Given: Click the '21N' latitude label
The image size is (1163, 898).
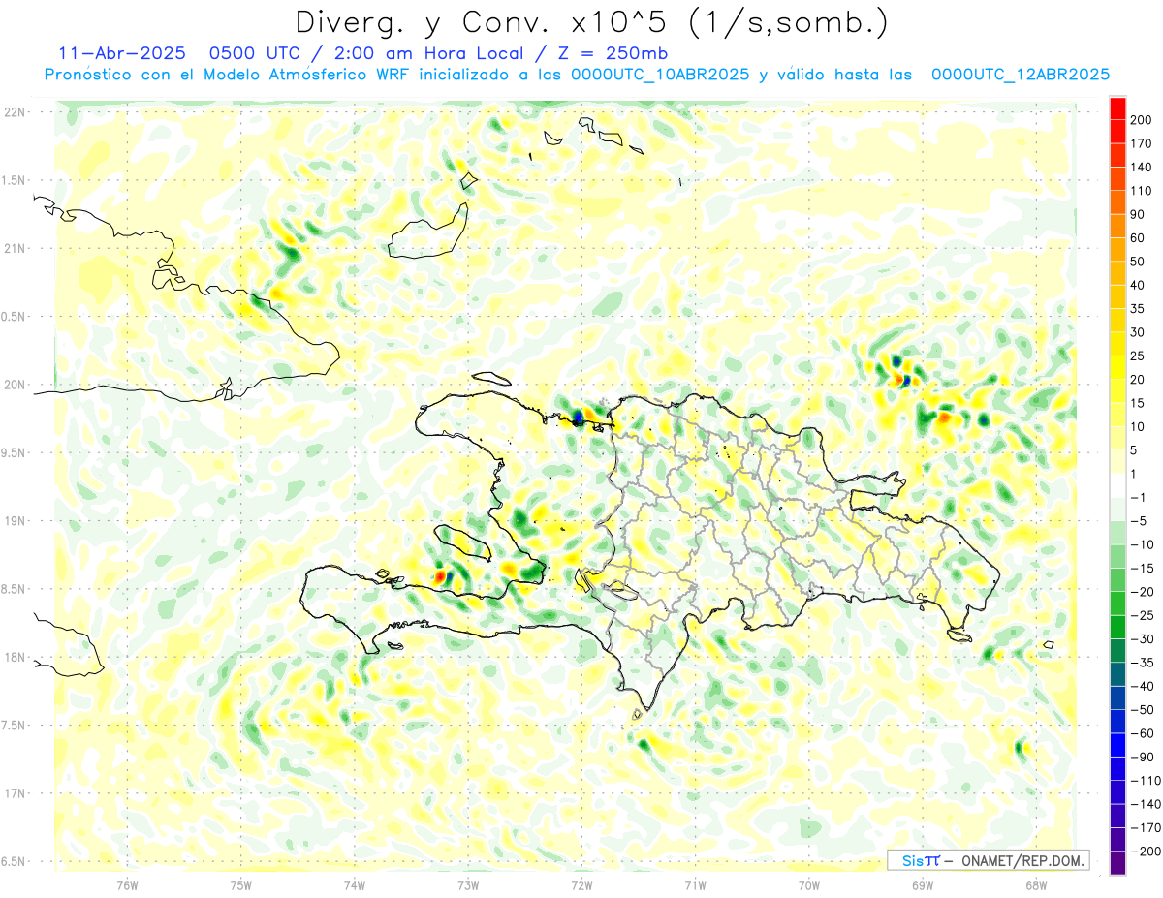Looking at the screenshot, I should coord(15,249).
